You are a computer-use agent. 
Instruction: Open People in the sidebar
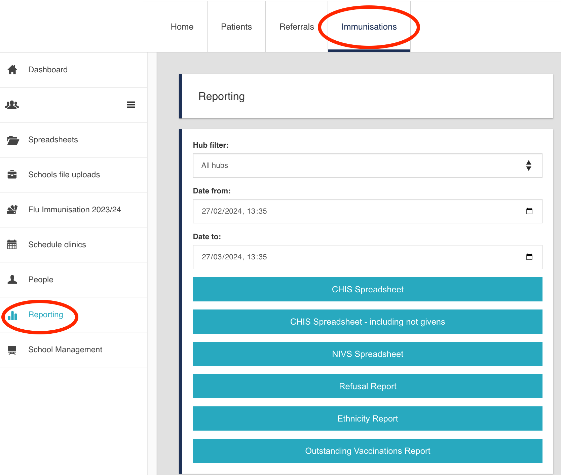coord(41,280)
